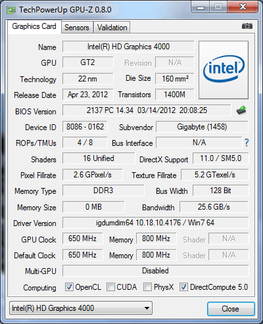Click the Computing label
Viewport: 263px width, 324px height.
pyautogui.click(x=39, y=288)
